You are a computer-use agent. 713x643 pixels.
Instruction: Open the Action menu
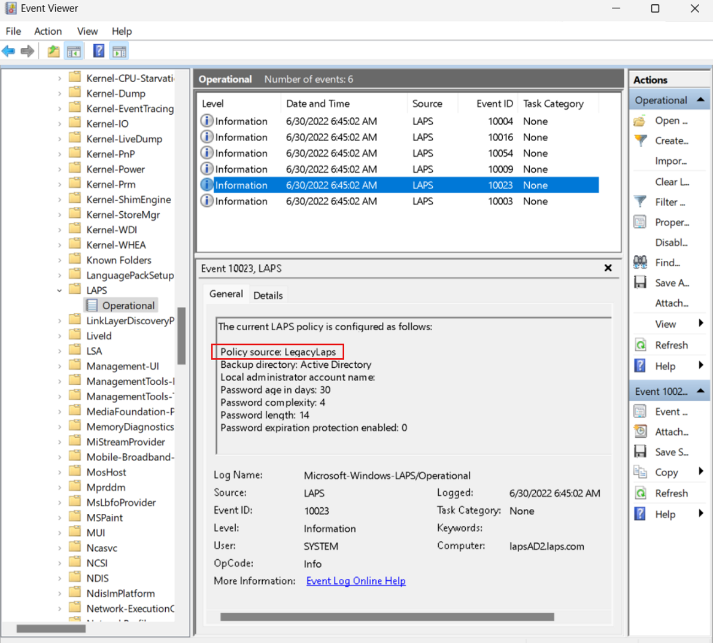[x=48, y=31]
